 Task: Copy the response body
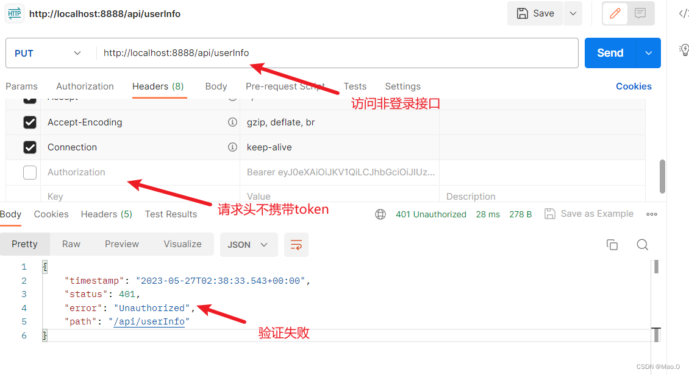[x=612, y=245]
